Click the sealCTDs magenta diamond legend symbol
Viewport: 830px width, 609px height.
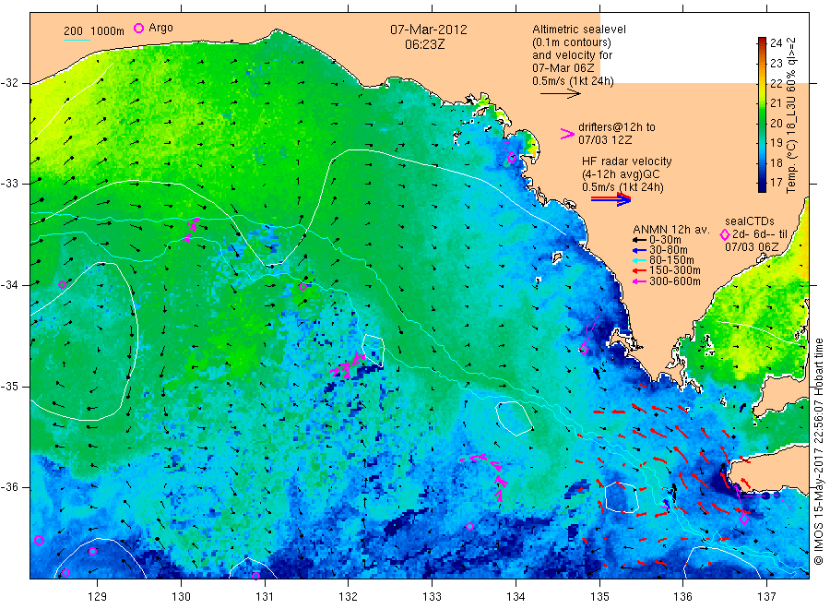click(725, 234)
